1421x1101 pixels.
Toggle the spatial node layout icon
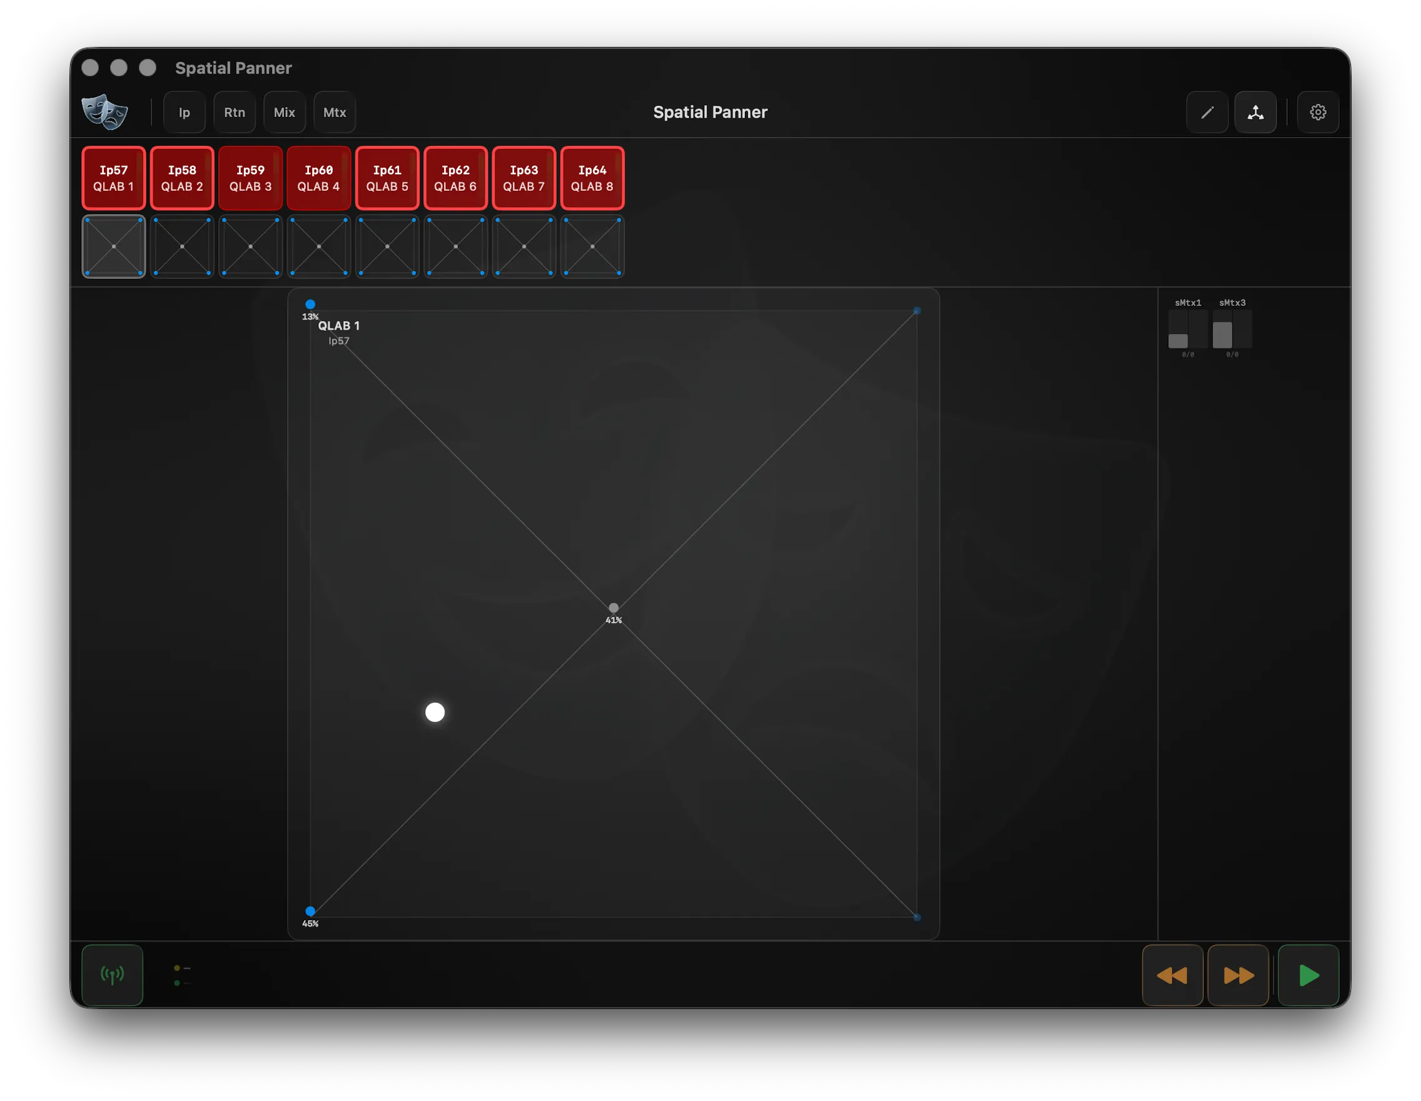(x=1255, y=112)
